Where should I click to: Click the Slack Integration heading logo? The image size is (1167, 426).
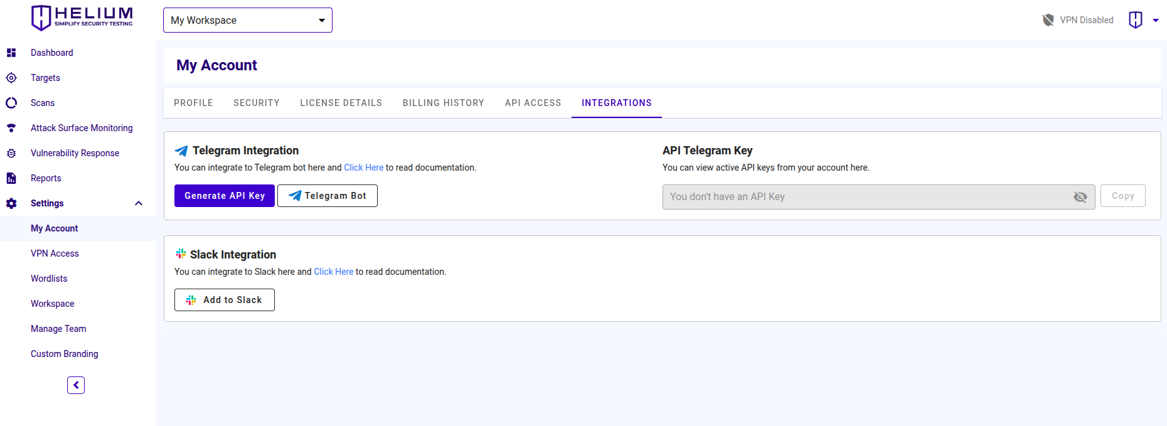[181, 253]
